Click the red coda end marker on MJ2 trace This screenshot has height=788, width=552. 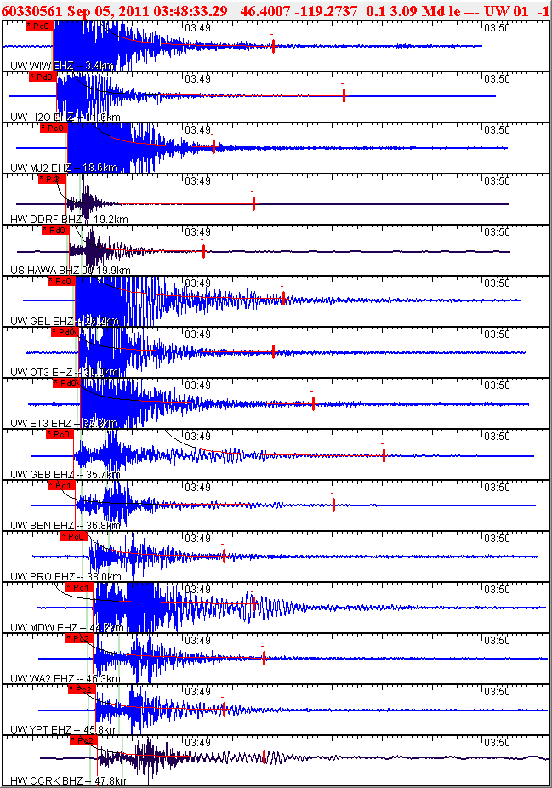click(x=213, y=146)
